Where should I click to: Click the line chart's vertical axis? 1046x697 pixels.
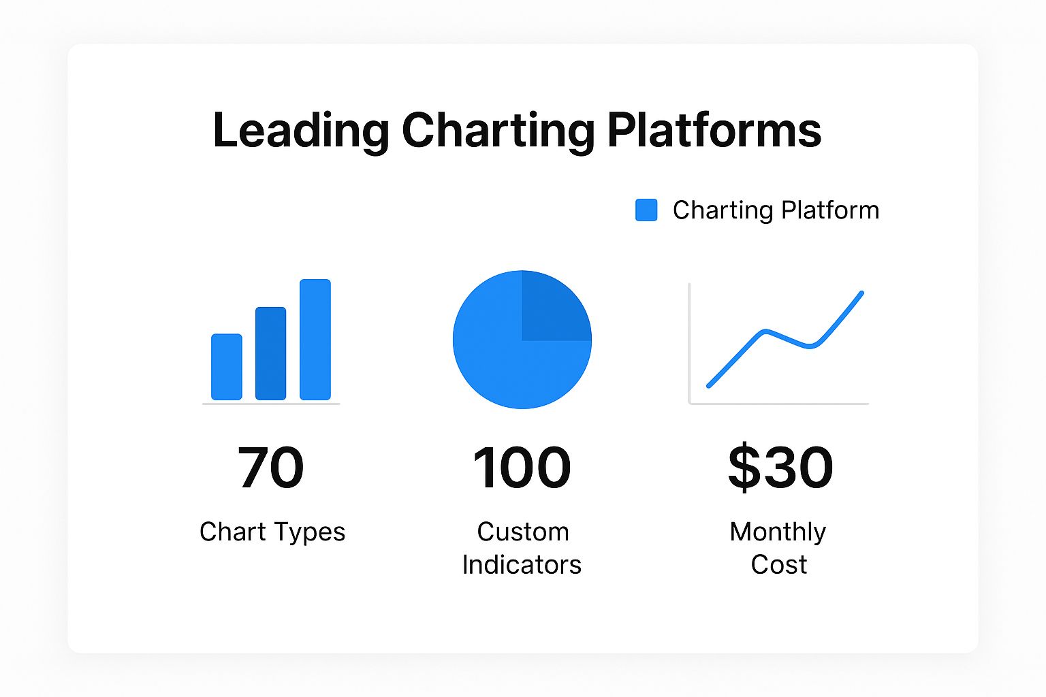pos(690,344)
